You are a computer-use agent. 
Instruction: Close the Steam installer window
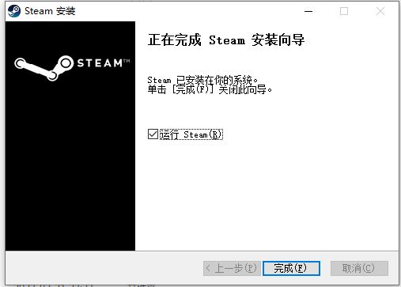(380, 11)
